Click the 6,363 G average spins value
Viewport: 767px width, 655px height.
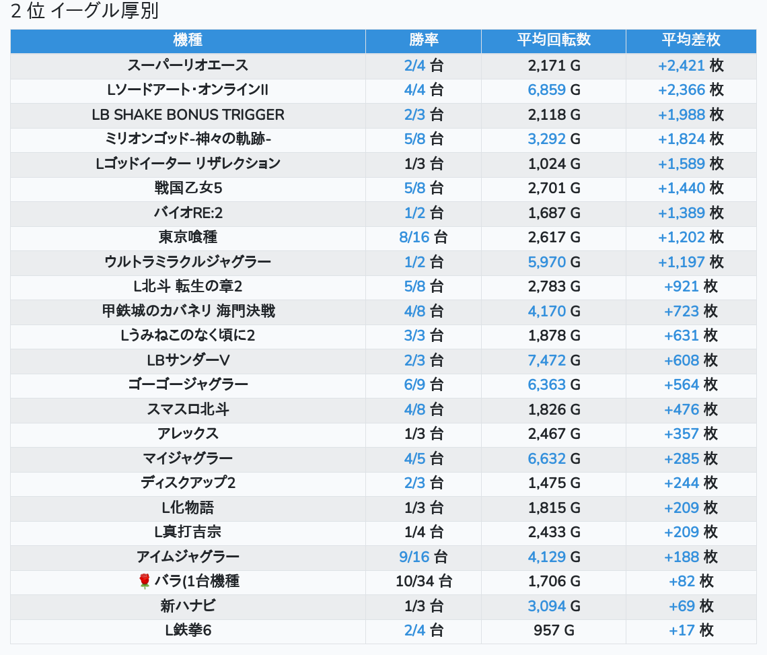coord(554,385)
